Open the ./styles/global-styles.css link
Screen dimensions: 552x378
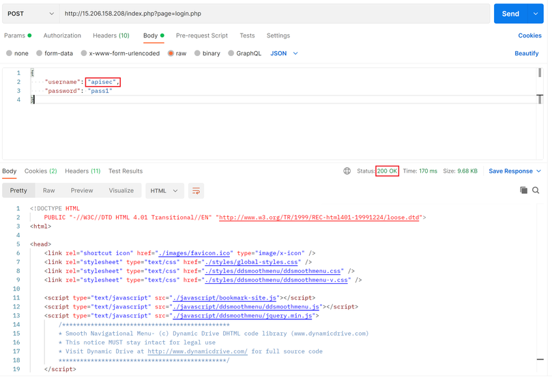coord(251,262)
